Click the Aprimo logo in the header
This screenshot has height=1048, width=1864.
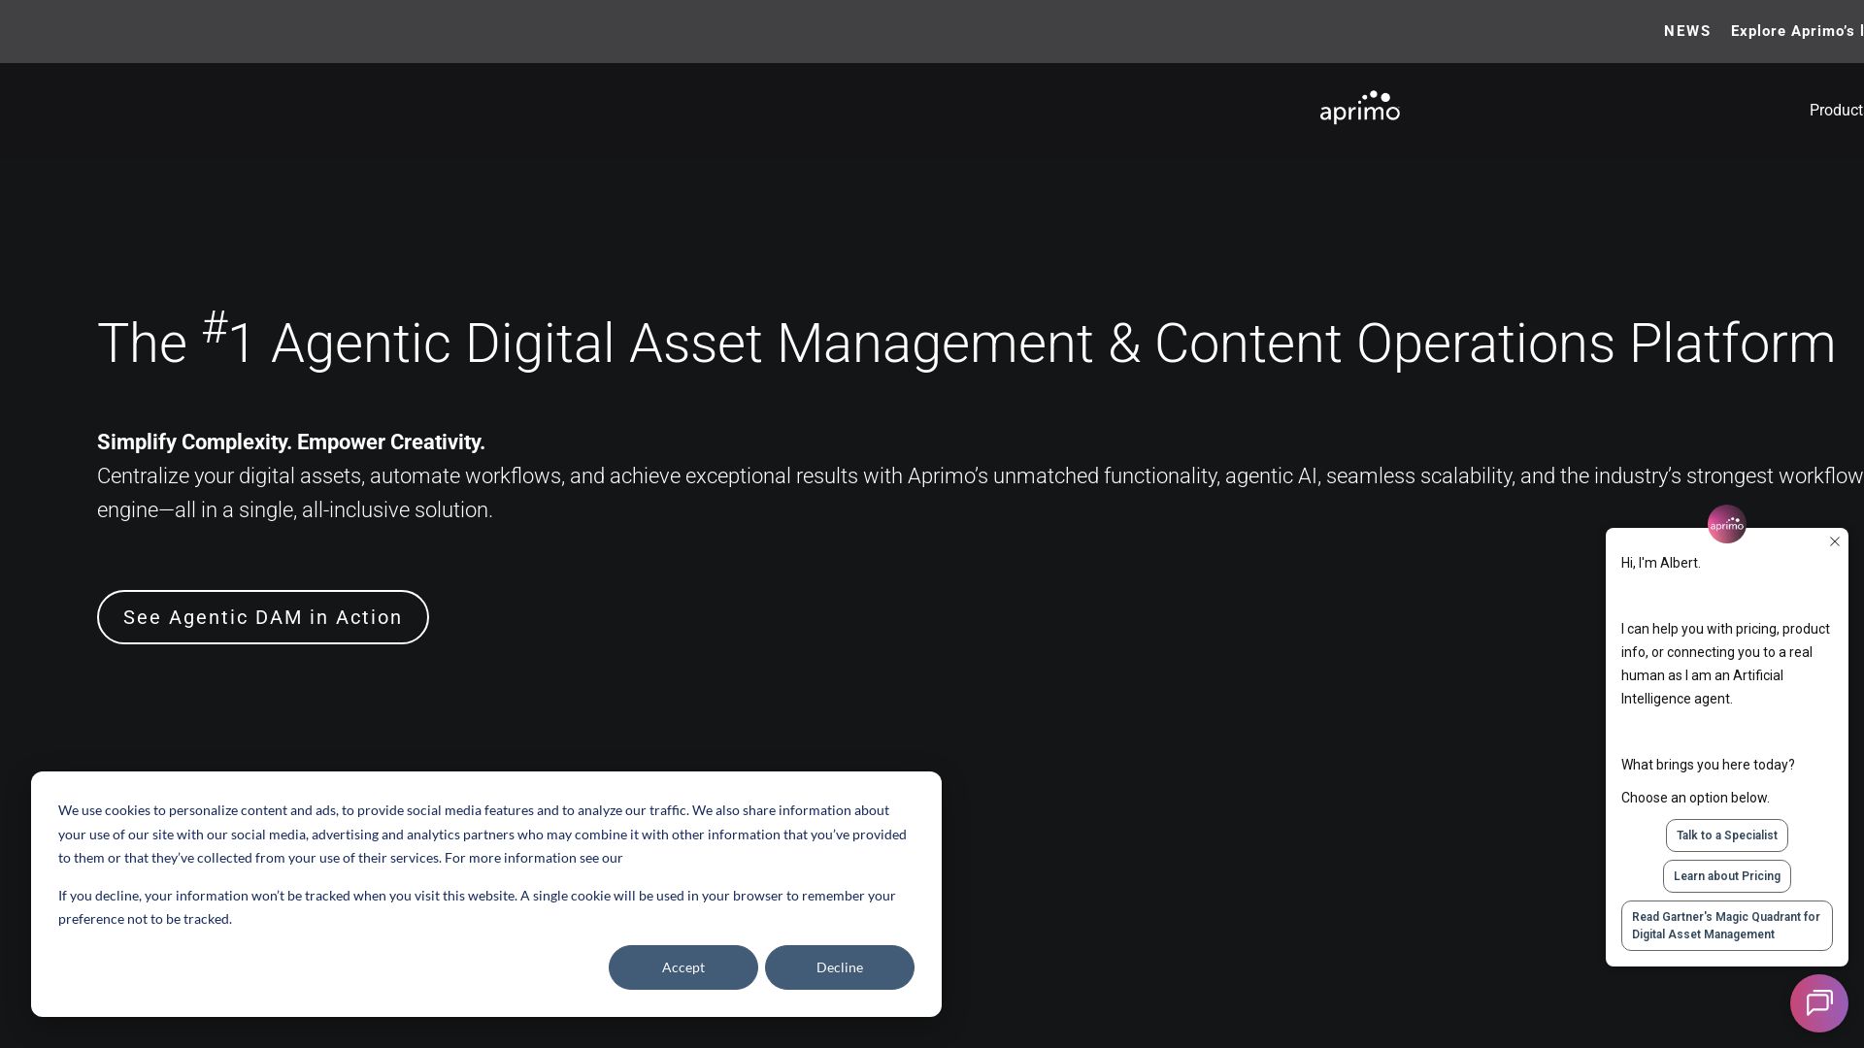click(1359, 108)
